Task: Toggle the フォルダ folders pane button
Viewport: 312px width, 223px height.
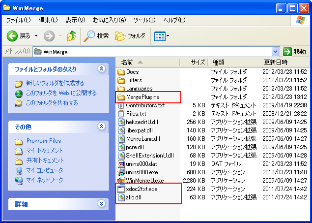Action: click(130, 36)
